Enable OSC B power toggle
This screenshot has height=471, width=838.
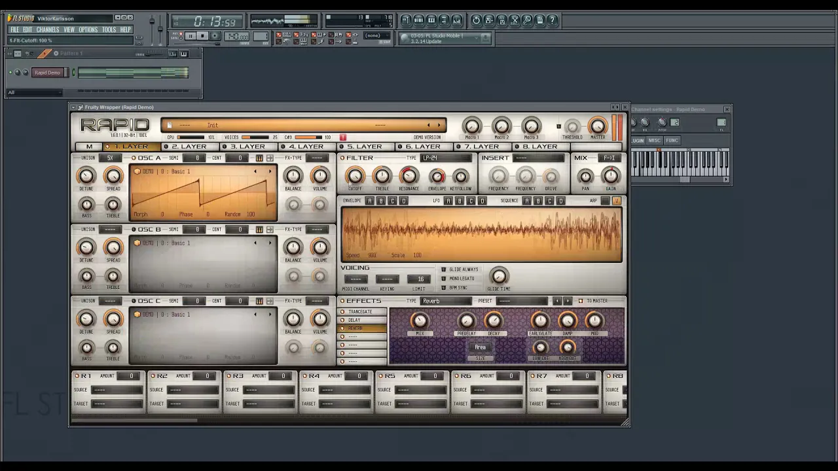(134, 230)
